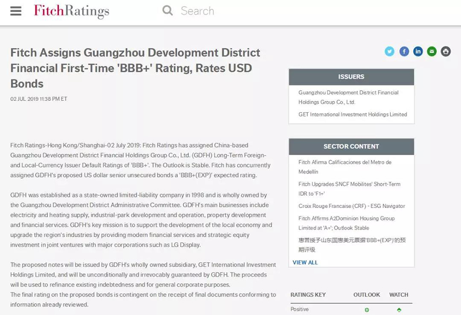
Task: Share article on LinkedIn
Action: (418, 51)
